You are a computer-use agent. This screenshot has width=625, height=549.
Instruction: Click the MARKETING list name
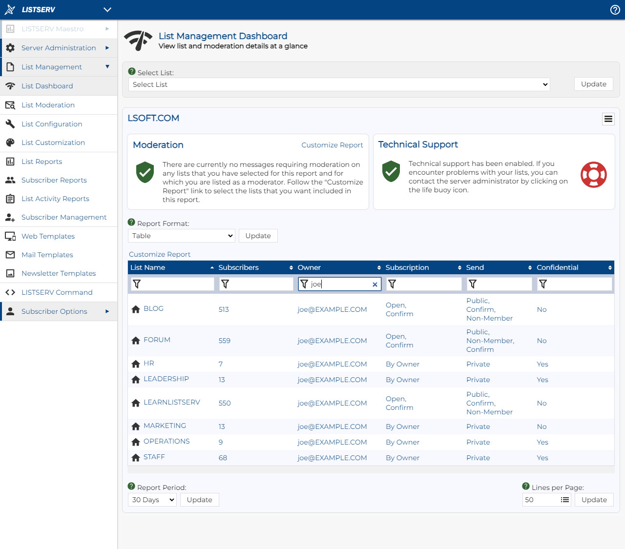click(165, 426)
